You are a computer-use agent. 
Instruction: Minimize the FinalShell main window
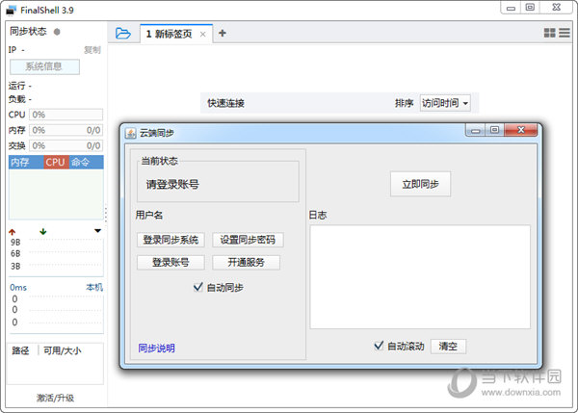point(511,8)
